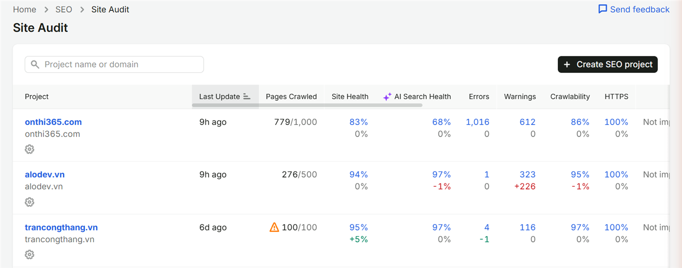Open the alodev.vn project link
This screenshot has width=682, height=268.
click(x=45, y=175)
